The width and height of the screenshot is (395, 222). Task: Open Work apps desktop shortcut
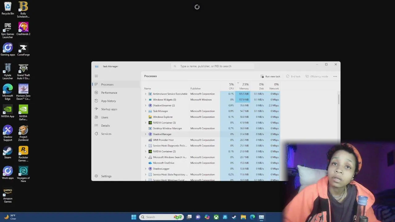8,173
